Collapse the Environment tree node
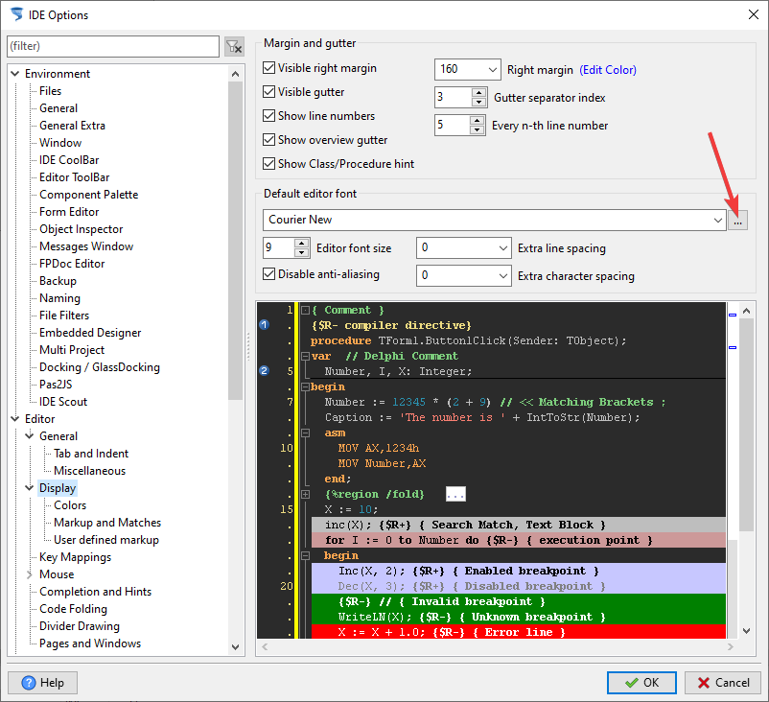The image size is (769, 702). [15, 74]
